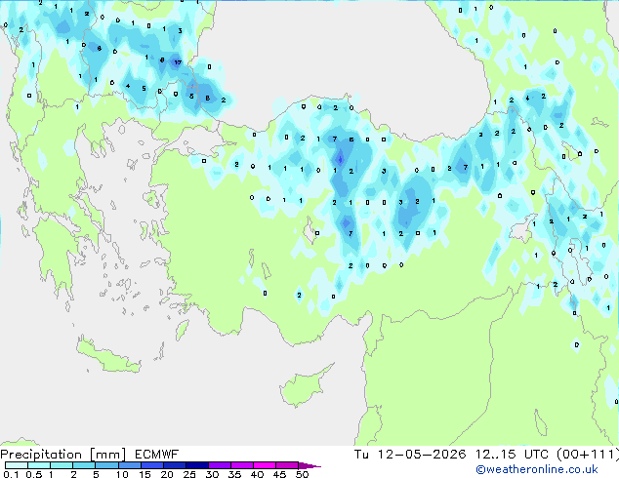The width and height of the screenshot is (619, 478).
Task: Click the "Tu 12-05-2026" date text
Action: [x=410, y=455]
